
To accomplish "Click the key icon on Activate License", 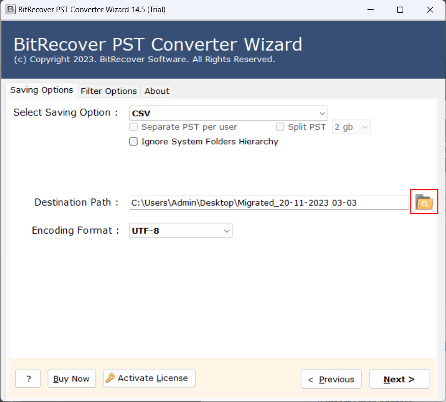I will click(111, 378).
